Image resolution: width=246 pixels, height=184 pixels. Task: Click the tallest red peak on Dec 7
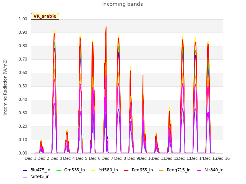point(106,27)
